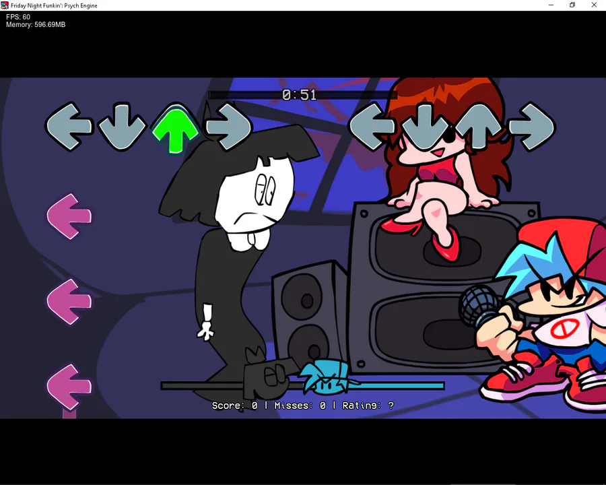Click the Rating: ? text
This screenshot has width=606, height=485.
point(368,406)
